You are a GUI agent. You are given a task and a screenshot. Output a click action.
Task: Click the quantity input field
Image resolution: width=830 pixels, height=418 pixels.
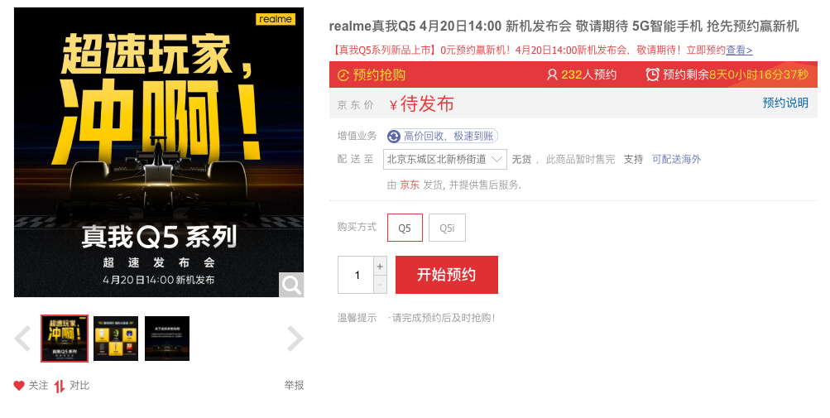click(x=356, y=275)
